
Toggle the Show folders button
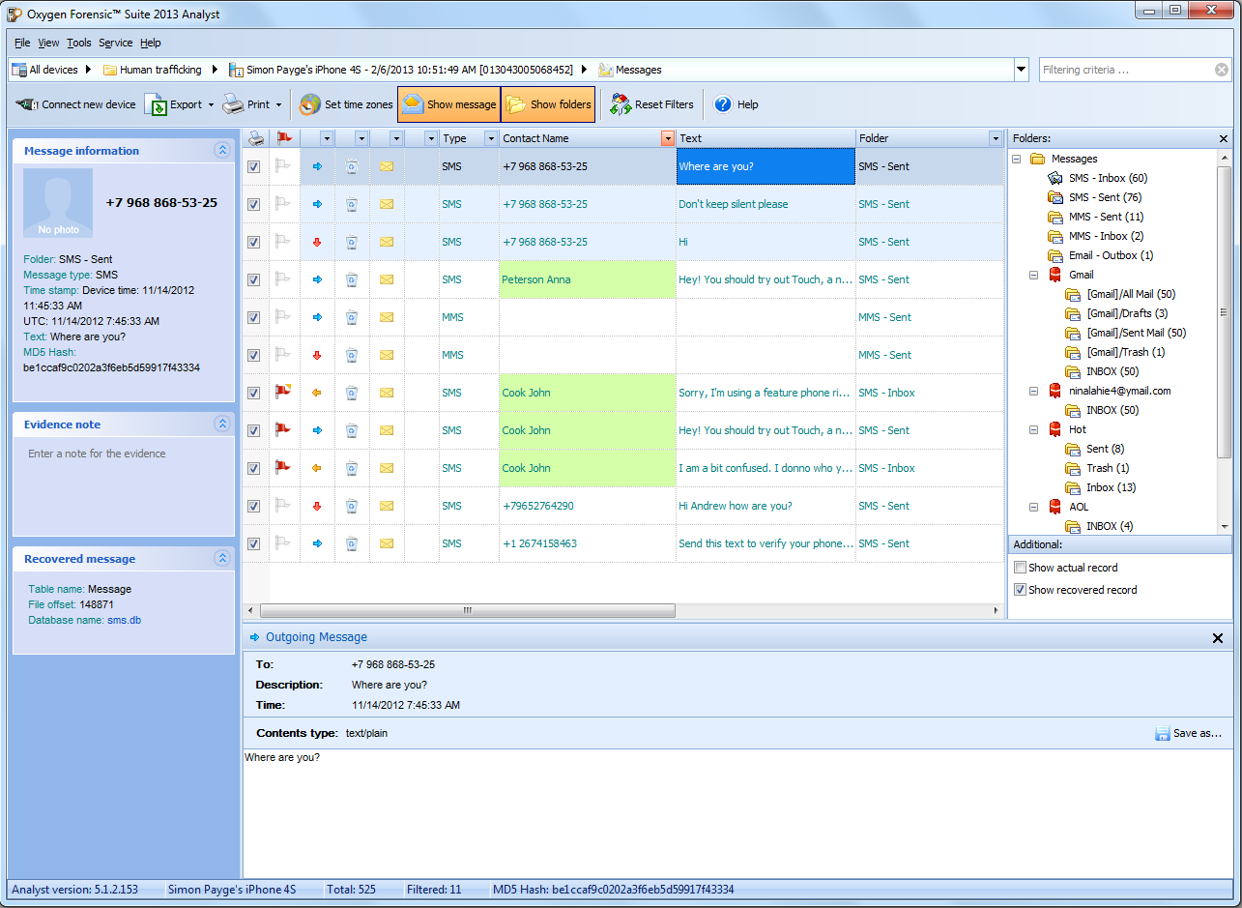click(x=548, y=104)
